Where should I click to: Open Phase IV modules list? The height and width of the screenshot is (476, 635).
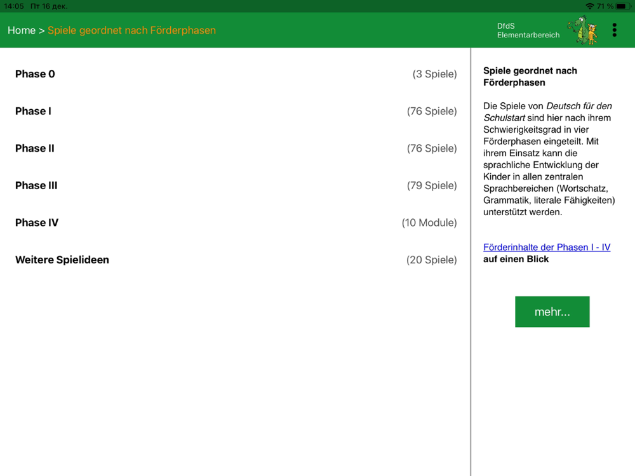[x=236, y=223]
